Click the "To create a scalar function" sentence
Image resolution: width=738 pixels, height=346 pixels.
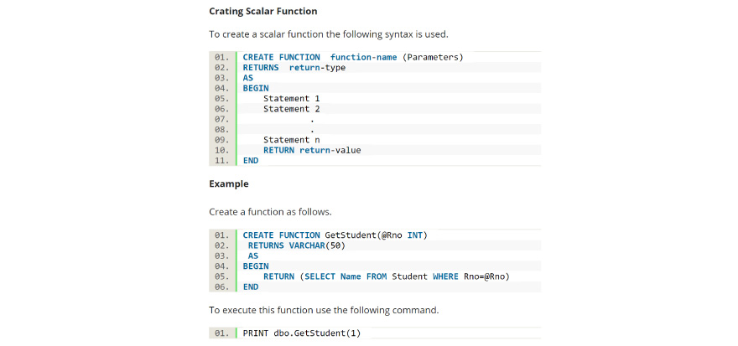pos(328,34)
